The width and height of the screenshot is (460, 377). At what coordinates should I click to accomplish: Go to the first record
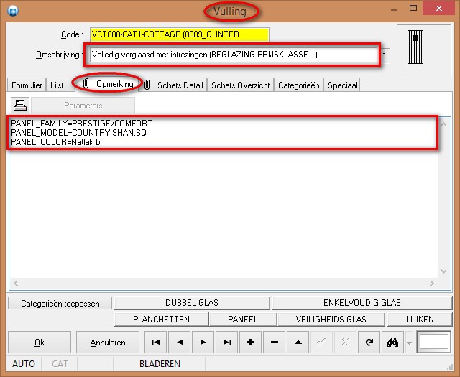(155, 342)
